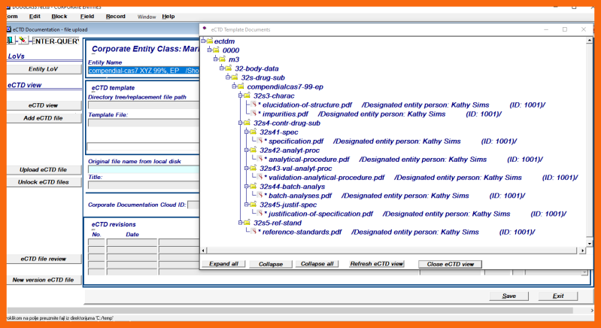Click the Exit button
The image size is (601, 328).
pos(557,296)
